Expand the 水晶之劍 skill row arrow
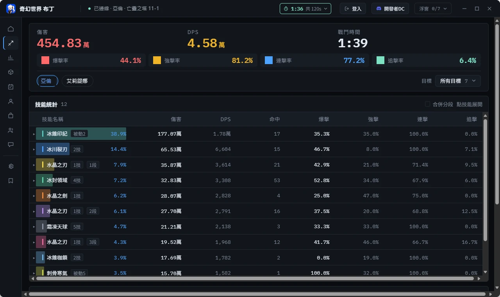Viewport: 500px width, 297px height. tap(34, 196)
